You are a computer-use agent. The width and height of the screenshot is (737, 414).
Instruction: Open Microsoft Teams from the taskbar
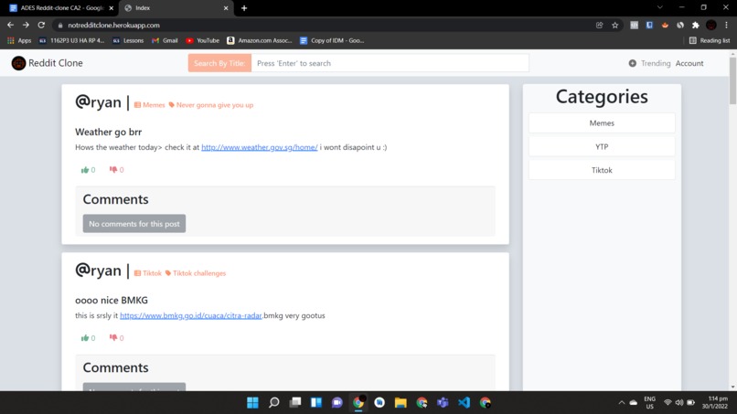(x=443, y=403)
